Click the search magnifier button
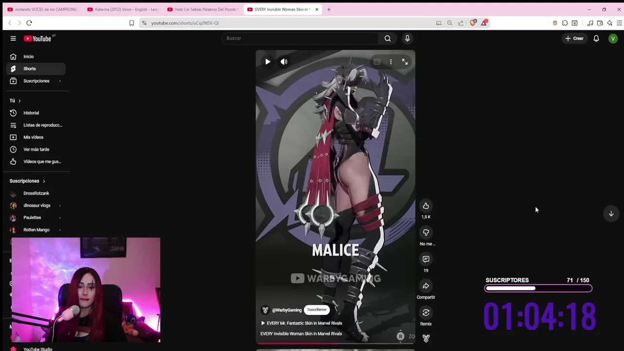Viewport: 624px width, 351px height. pos(388,39)
